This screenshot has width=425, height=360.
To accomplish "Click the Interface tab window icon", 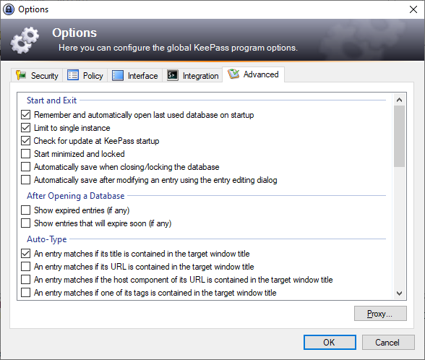I will (118, 75).
